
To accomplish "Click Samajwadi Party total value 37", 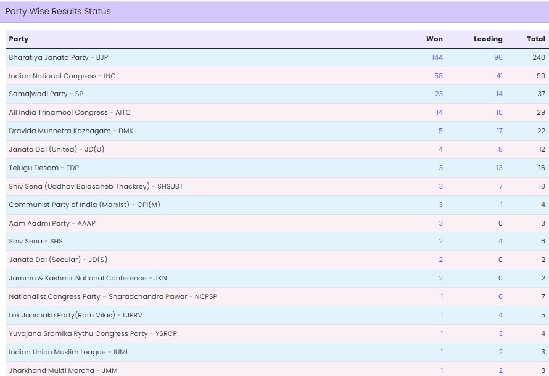I will pyautogui.click(x=542, y=94).
